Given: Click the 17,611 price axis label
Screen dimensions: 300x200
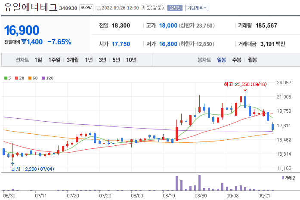Looking at the screenshot, I should click(x=284, y=126).
